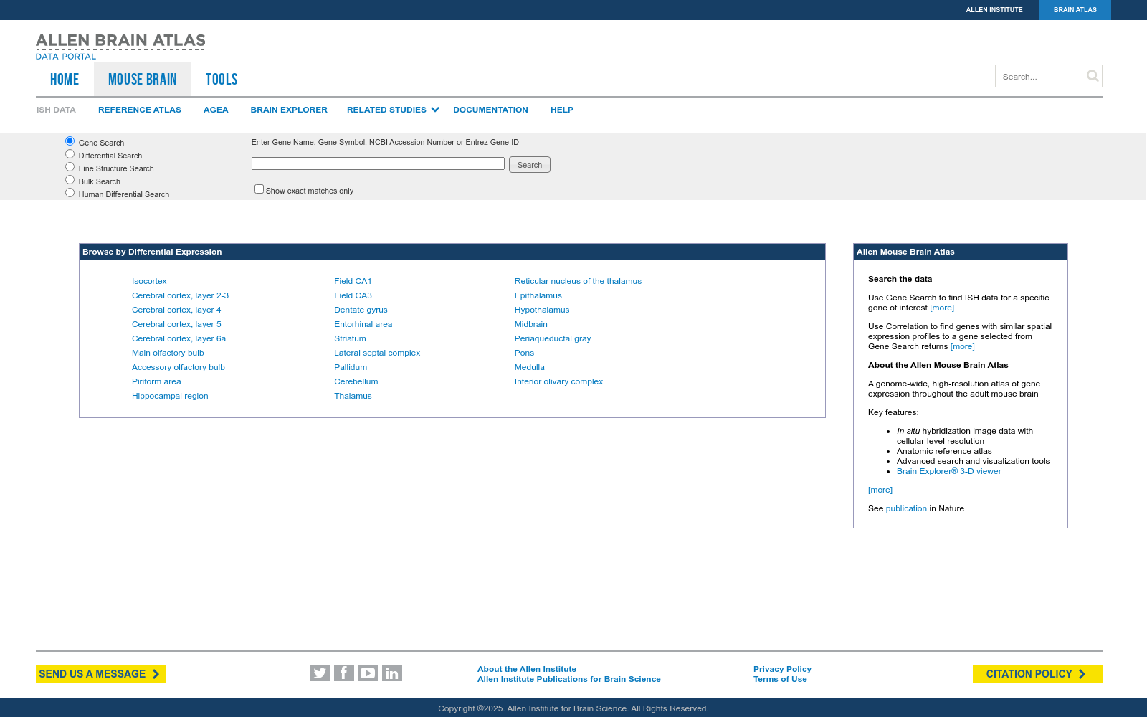Open the Field CA1 link
Screen dimensions: 1147x717
[x=353, y=281]
